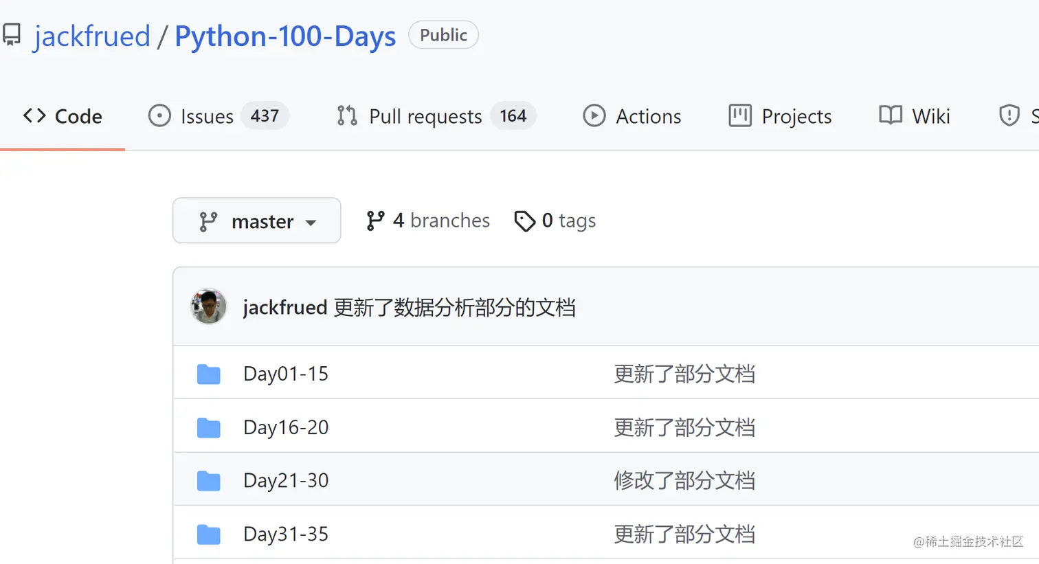Click the 164 pull requests counter
Image resolution: width=1039 pixels, height=564 pixels.
point(513,115)
